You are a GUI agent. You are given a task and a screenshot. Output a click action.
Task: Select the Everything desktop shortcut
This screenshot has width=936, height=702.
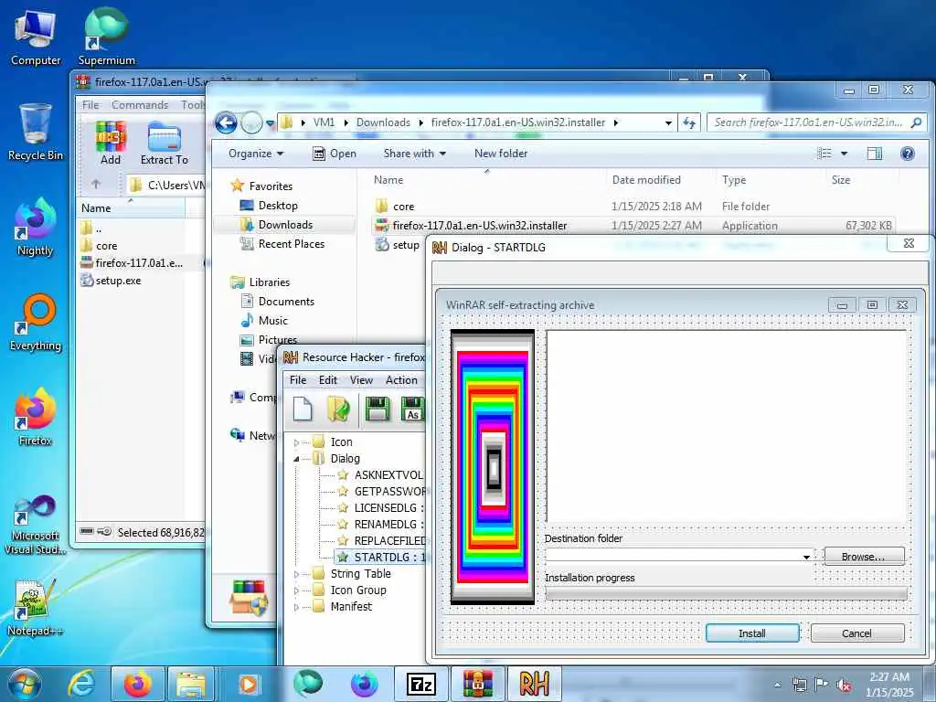pos(36,323)
